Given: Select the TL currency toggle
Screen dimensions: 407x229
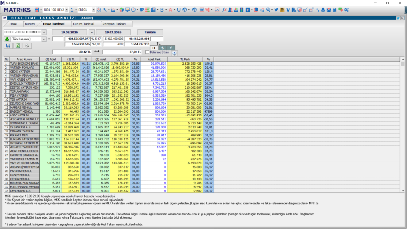Looking at the screenshot, I should 154,48.
